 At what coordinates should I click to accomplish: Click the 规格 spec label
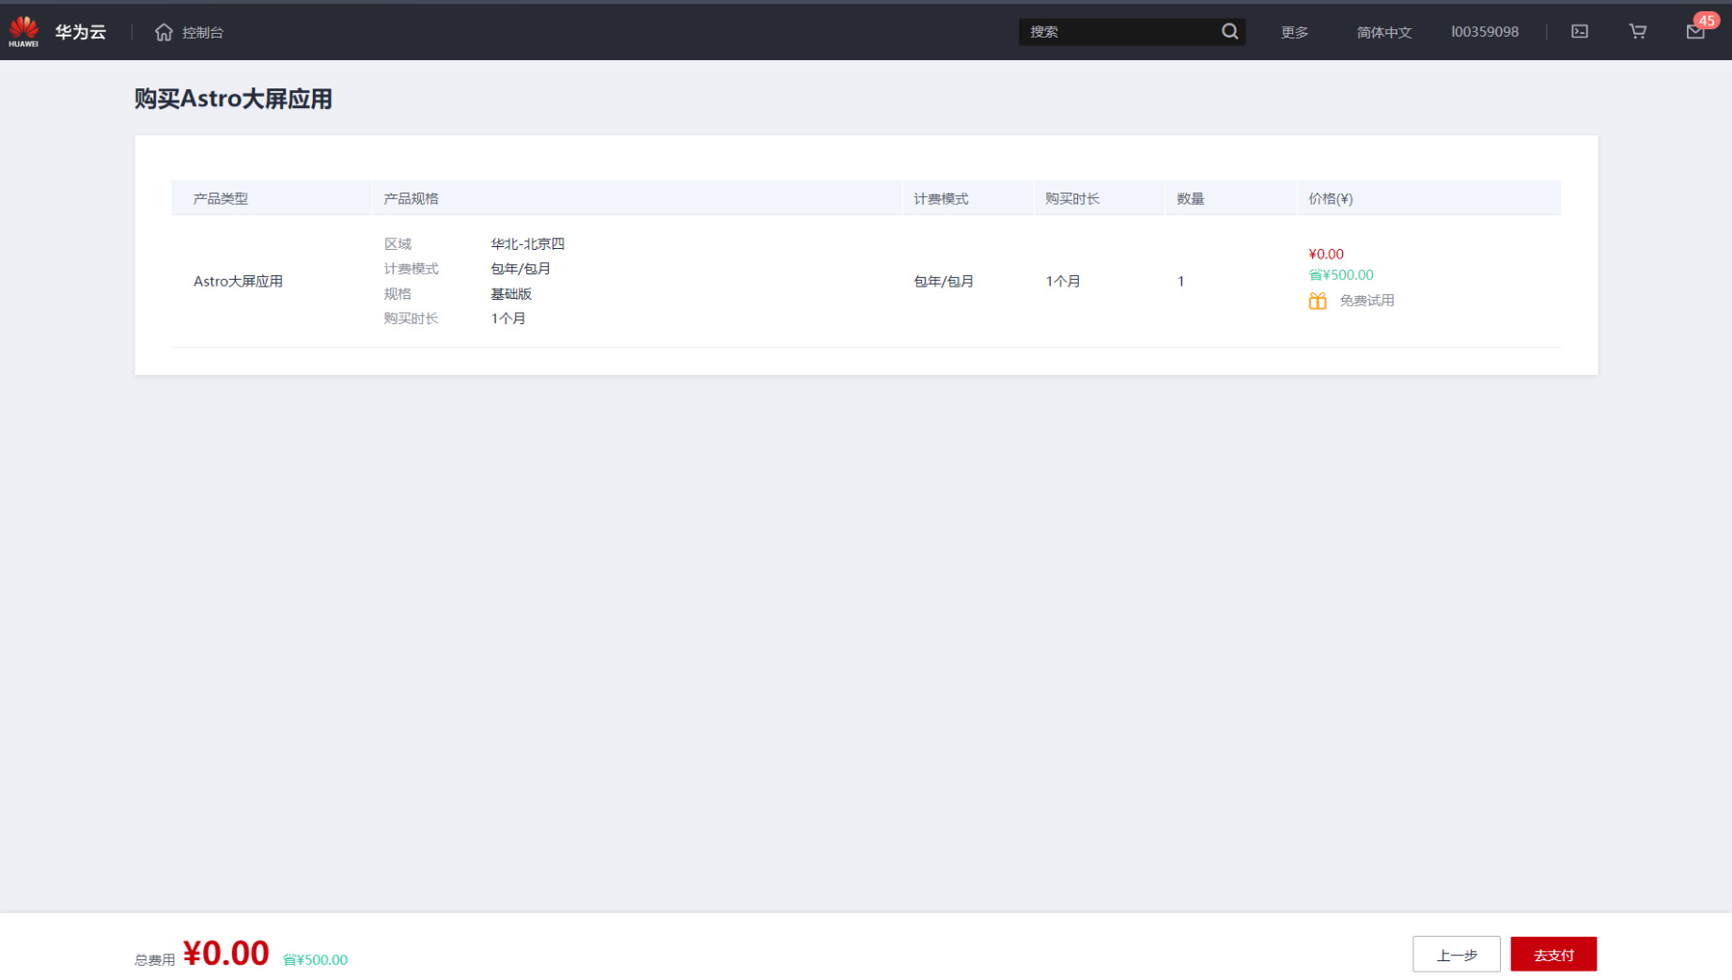[398, 293]
